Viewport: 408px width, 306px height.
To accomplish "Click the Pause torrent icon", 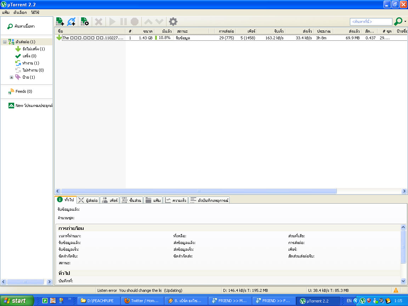I will click(x=123, y=22).
